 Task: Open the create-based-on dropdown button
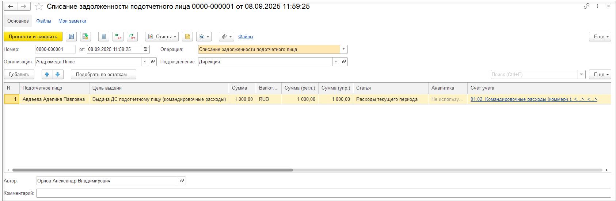pos(204,36)
